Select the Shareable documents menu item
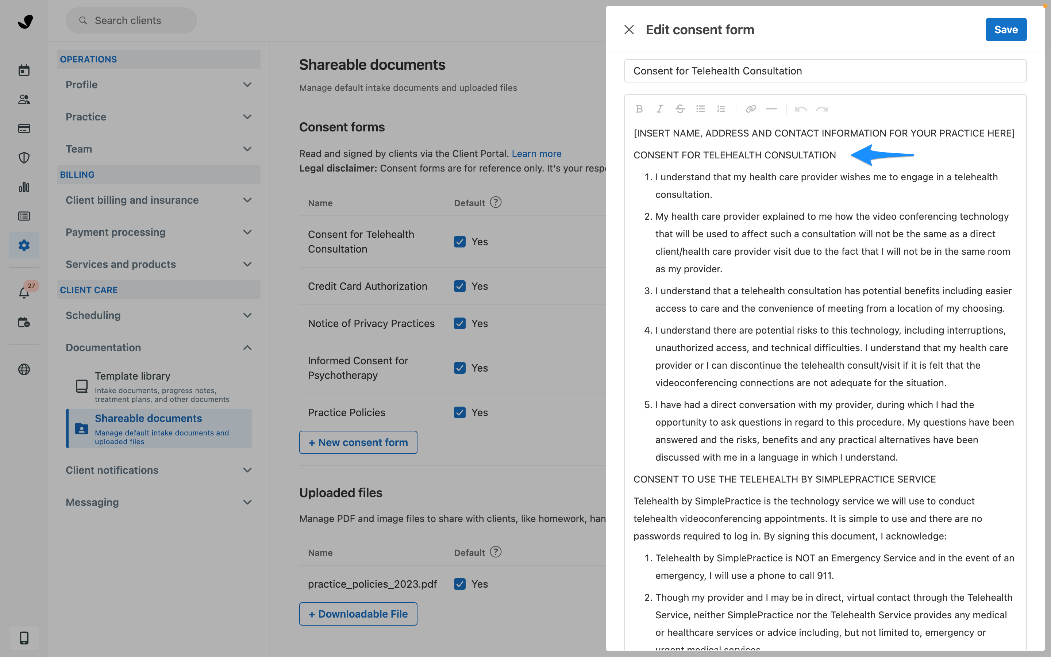 click(x=158, y=429)
